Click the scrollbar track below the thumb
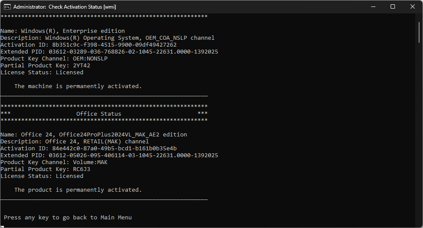Image resolution: width=423 pixels, height=228 pixels. [419, 135]
